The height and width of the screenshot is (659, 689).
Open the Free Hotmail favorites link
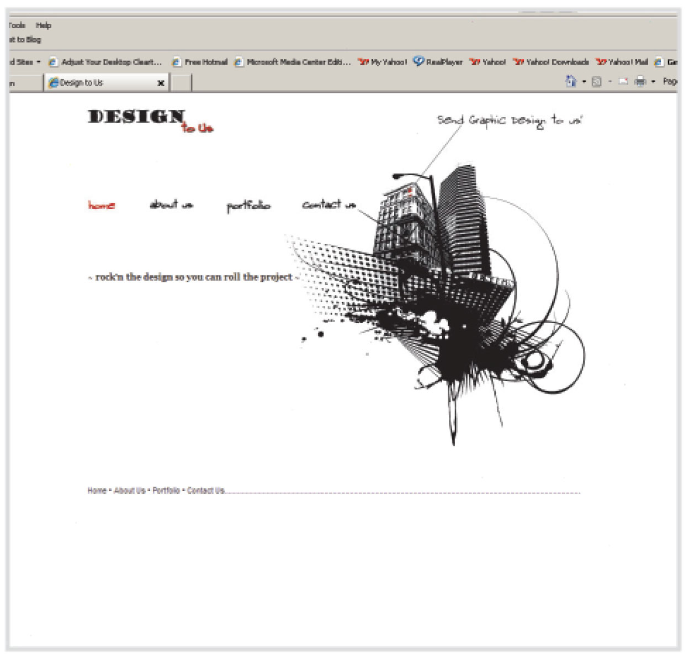[200, 62]
